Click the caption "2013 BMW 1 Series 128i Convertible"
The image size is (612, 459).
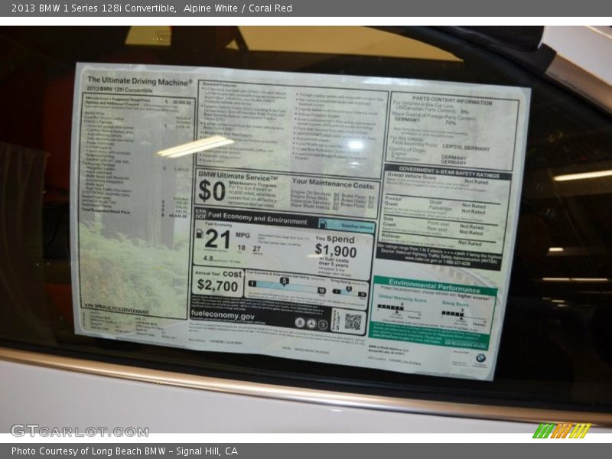point(93,8)
